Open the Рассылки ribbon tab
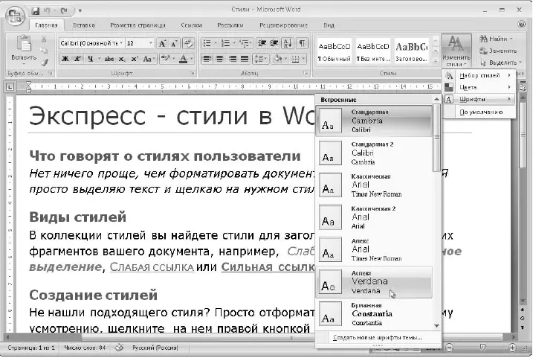The height and width of the screenshot is (358, 533). point(230,25)
